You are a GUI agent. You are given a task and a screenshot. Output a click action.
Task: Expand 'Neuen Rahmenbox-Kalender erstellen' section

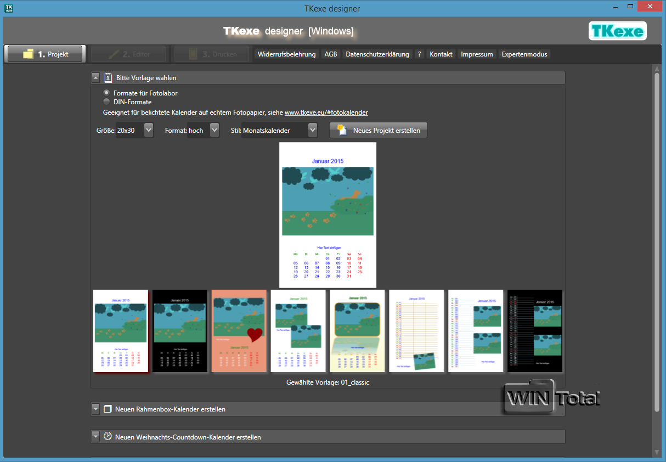[x=96, y=409]
